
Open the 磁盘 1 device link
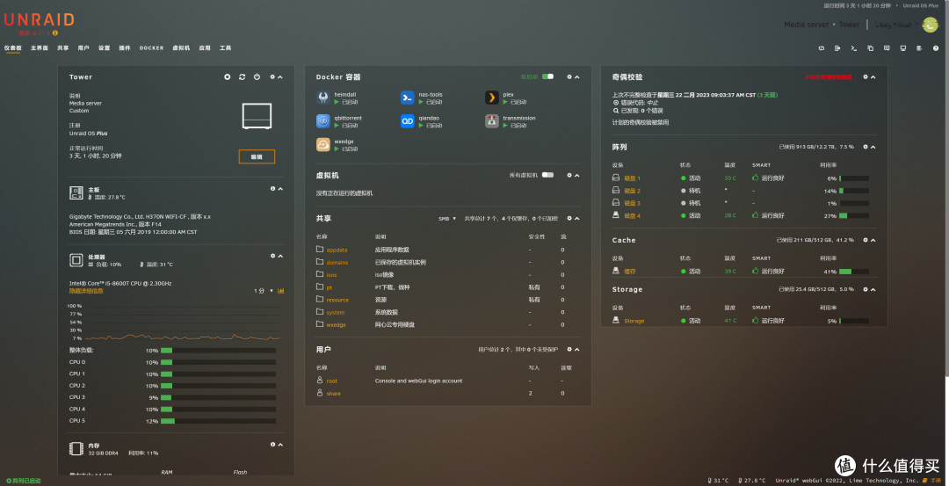pos(632,178)
